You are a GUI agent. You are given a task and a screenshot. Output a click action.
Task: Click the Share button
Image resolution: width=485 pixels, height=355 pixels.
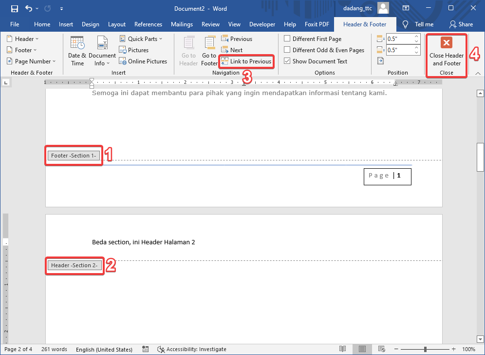[461, 24]
